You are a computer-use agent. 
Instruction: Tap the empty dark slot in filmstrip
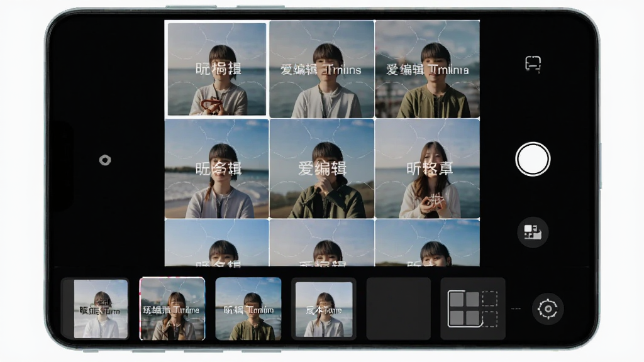click(398, 309)
